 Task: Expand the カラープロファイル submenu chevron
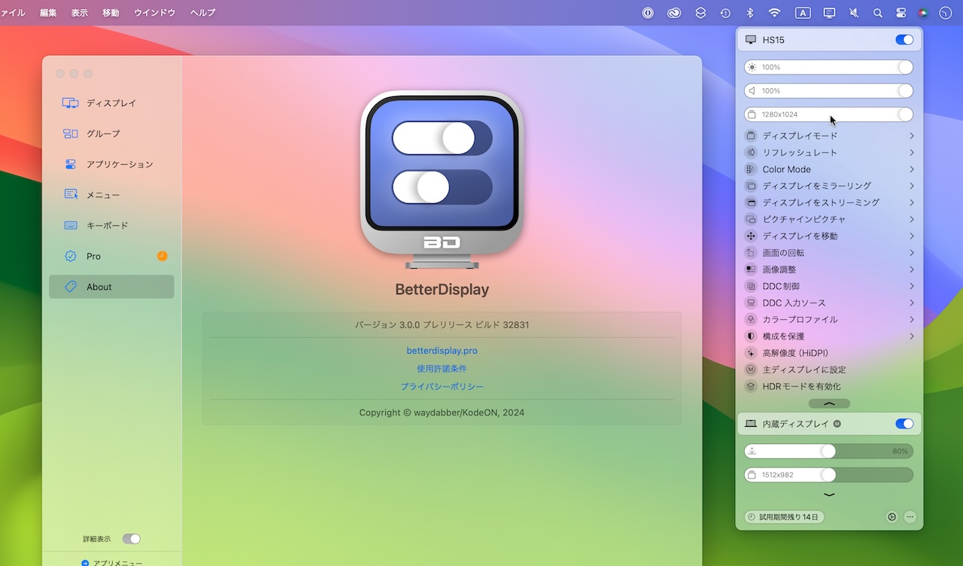(x=911, y=320)
